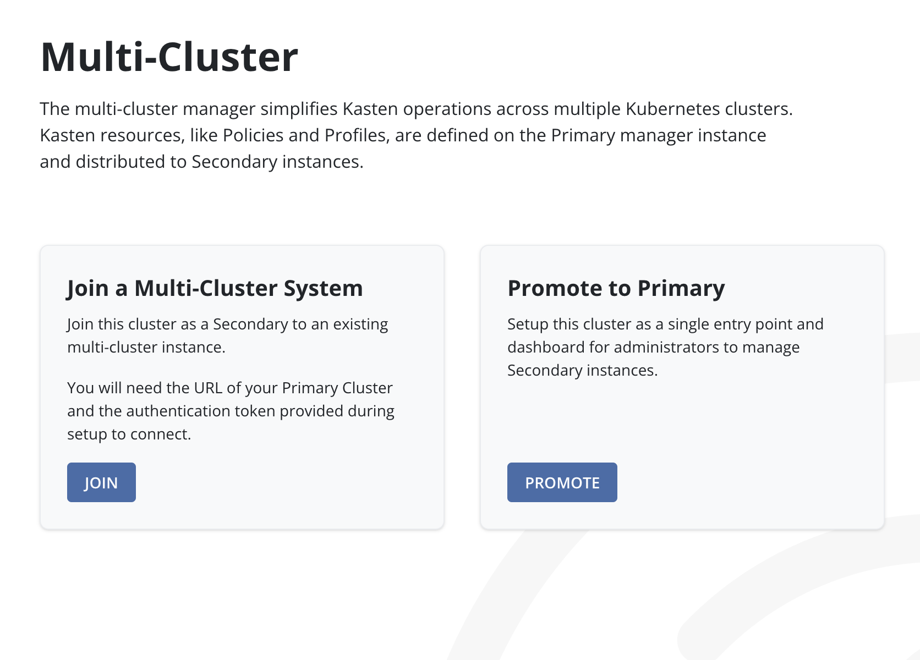
Task: Click "Secondary instances." in the Promote card
Action: pos(583,370)
